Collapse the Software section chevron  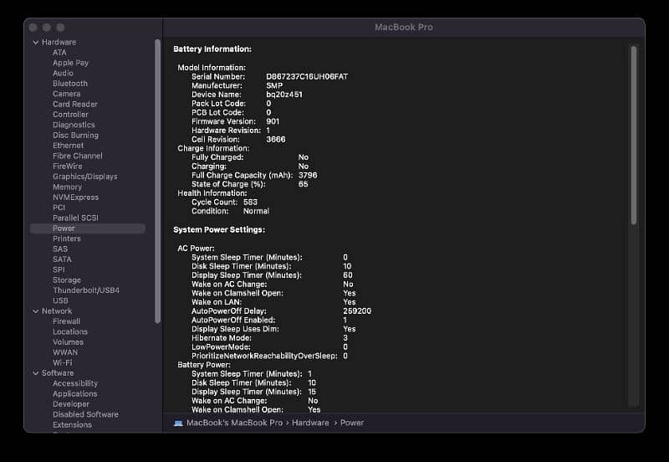[35, 372]
